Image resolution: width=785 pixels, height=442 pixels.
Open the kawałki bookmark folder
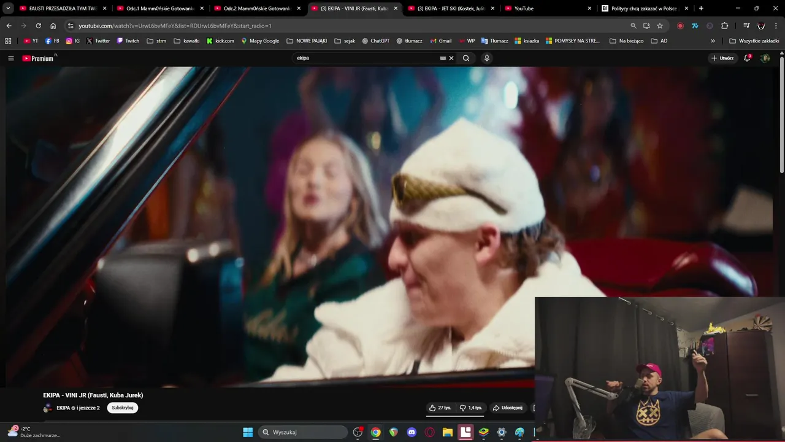point(186,41)
